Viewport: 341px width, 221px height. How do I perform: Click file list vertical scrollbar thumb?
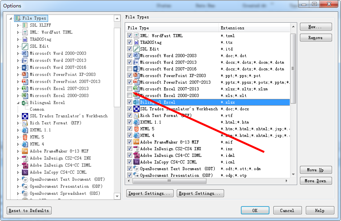(293, 68)
